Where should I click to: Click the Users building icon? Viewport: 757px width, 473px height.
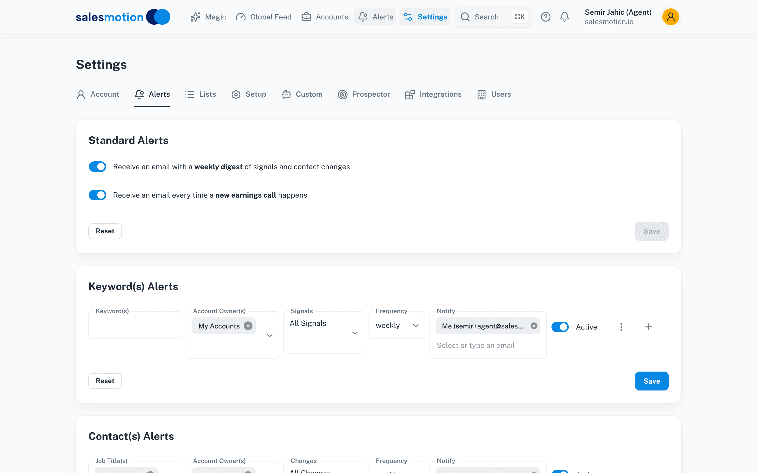click(x=482, y=95)
